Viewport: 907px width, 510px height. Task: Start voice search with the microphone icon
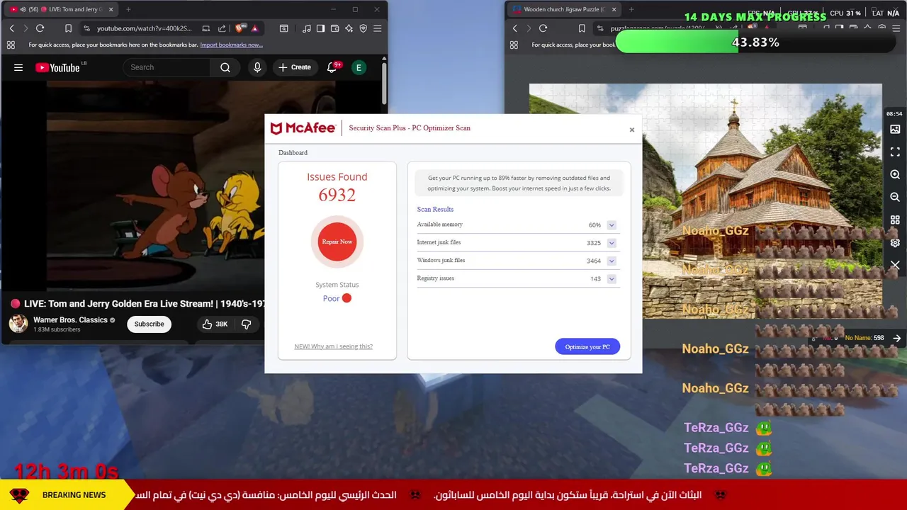257,67
